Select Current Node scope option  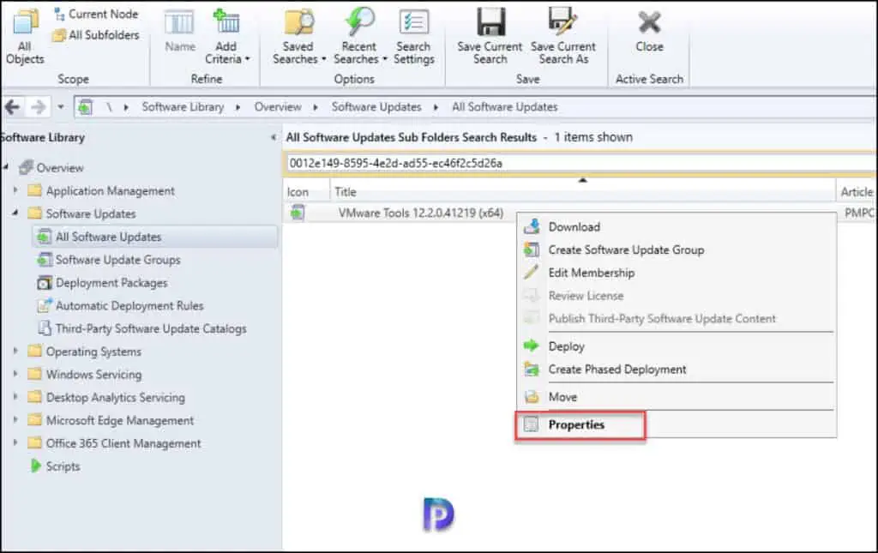click(96, 14)
